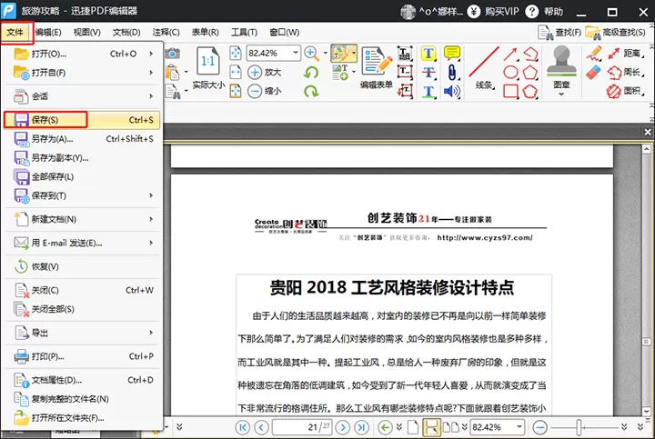Click the green rotate counterclockwise icon

(x=311, y=72)
